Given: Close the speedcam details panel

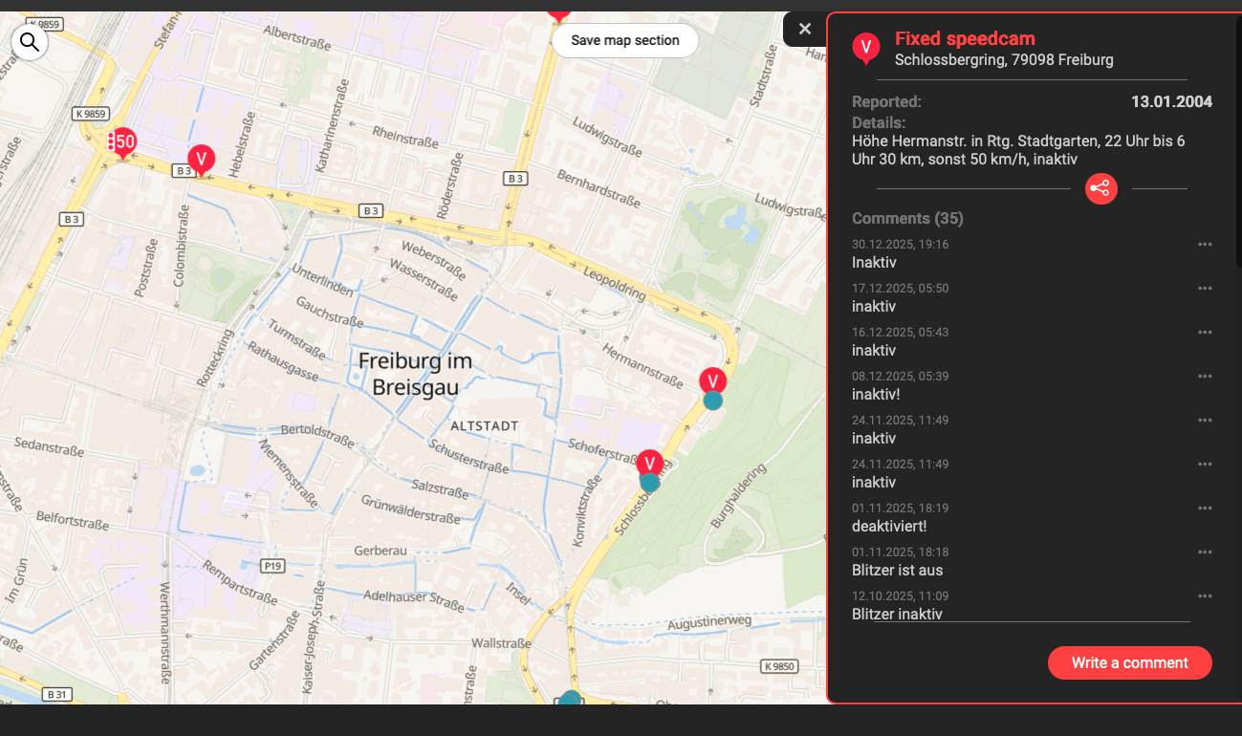Looking at the screenshot, I should pyautogui.click(x=804, y=29).
